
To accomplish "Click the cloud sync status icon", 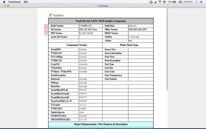I will pos(151,2).
